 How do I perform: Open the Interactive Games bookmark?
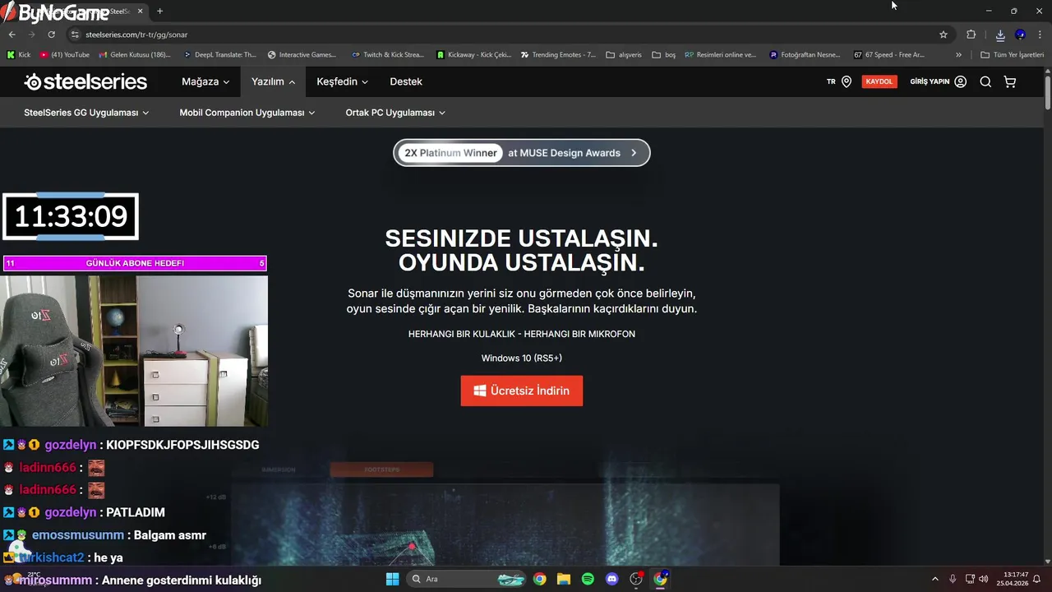tap(302, 55)
